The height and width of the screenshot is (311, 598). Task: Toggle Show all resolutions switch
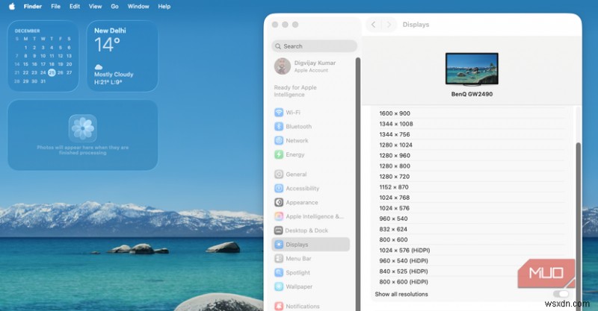(x=561, y=294)
